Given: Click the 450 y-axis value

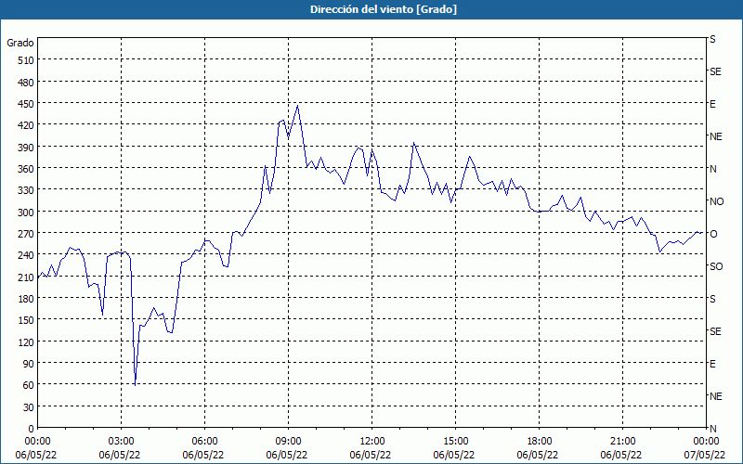Looking at the screenshot, I should click(x=26, y=104).
